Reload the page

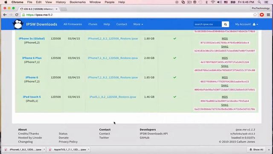click(17, 15)
